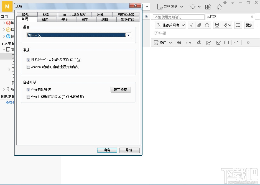260x185 pixels.
Task: Enable Windows启动时自动运行为知笔记
Action: click(x=28, y=67)
